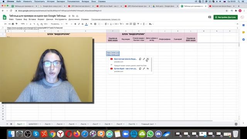The image size is (247, 139).
Task: Open Google Keep in the side panel
Action: tap(244, 32)
